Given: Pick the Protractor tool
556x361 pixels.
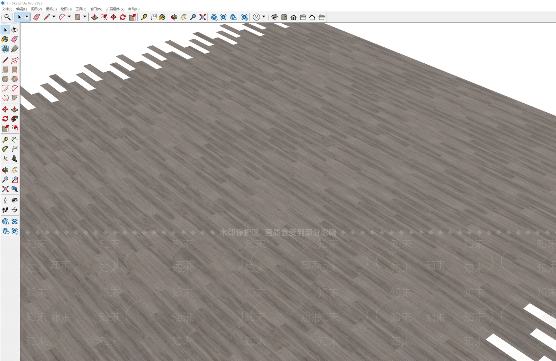Looking at the screenshot, I should point(5,149).
